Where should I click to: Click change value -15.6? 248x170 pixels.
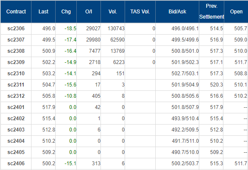tap(70, 85)
